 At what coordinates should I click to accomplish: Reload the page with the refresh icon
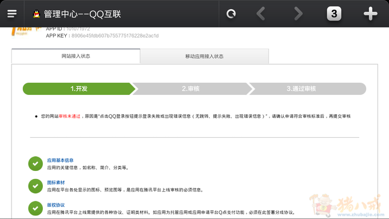point(231,14)
